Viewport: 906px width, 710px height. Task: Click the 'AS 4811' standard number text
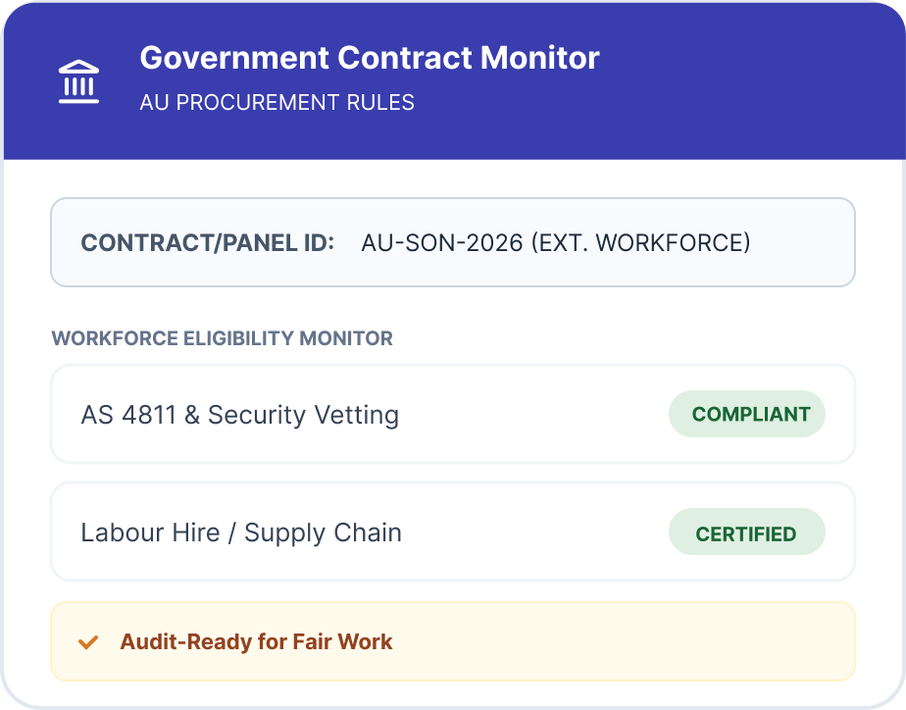click(x=128, y=415)
